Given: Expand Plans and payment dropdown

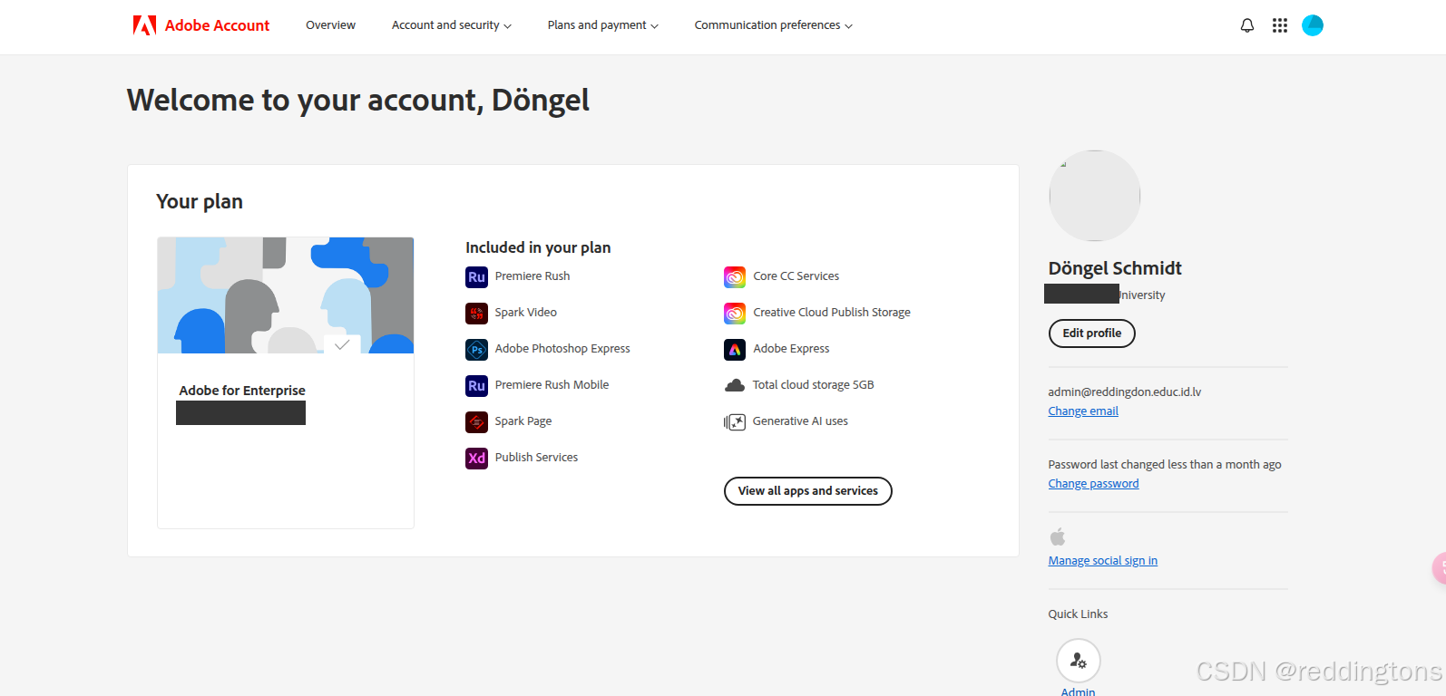Looking at the screenshot, I should [x=603, y=25].
